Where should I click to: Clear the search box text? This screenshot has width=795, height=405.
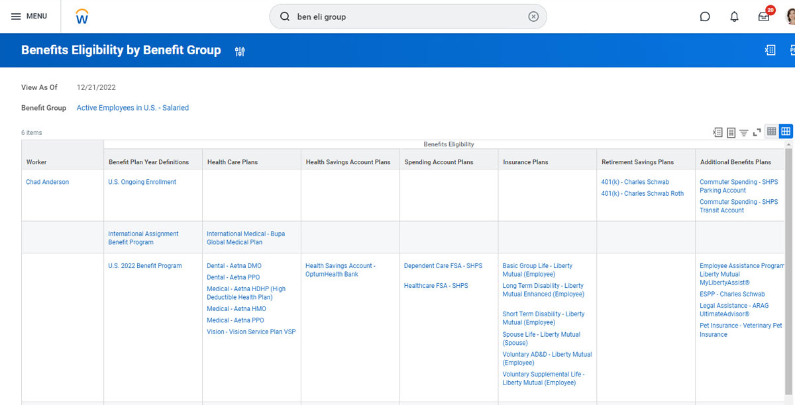click(x=533, y=17)
